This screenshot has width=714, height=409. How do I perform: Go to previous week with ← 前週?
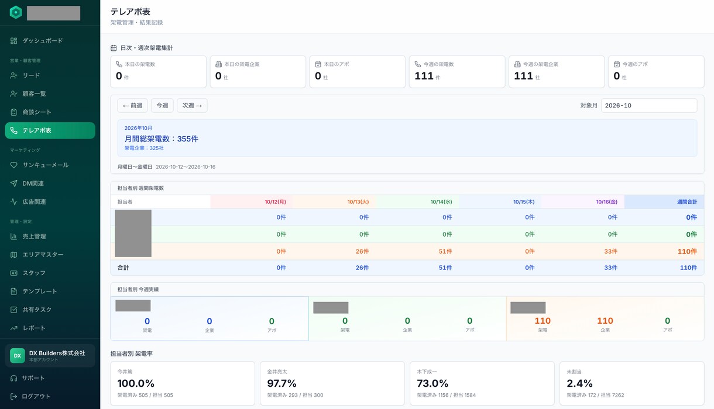click(132, 106)
